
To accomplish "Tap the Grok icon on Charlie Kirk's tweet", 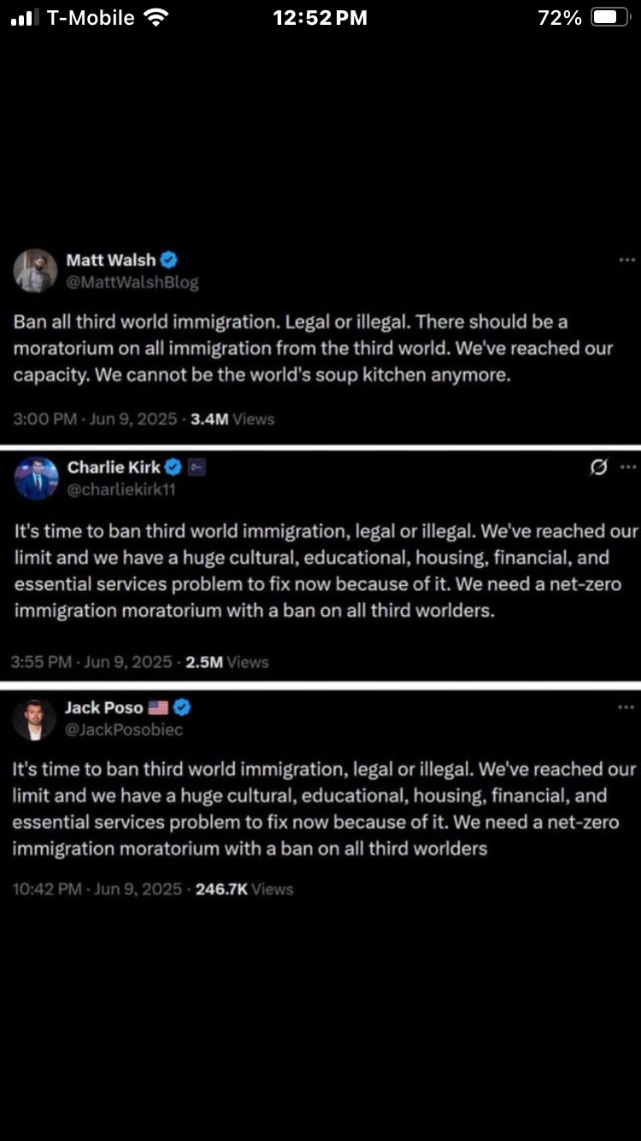I will pos(599,467).
